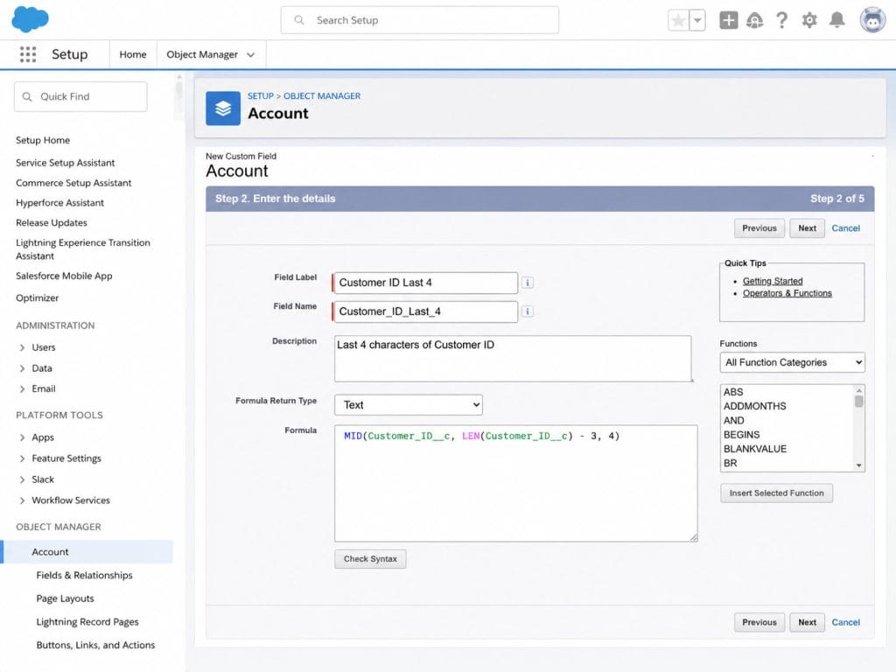
Task: Open the Formula Return Type dropdown
Action: click(x=408, y=404)
